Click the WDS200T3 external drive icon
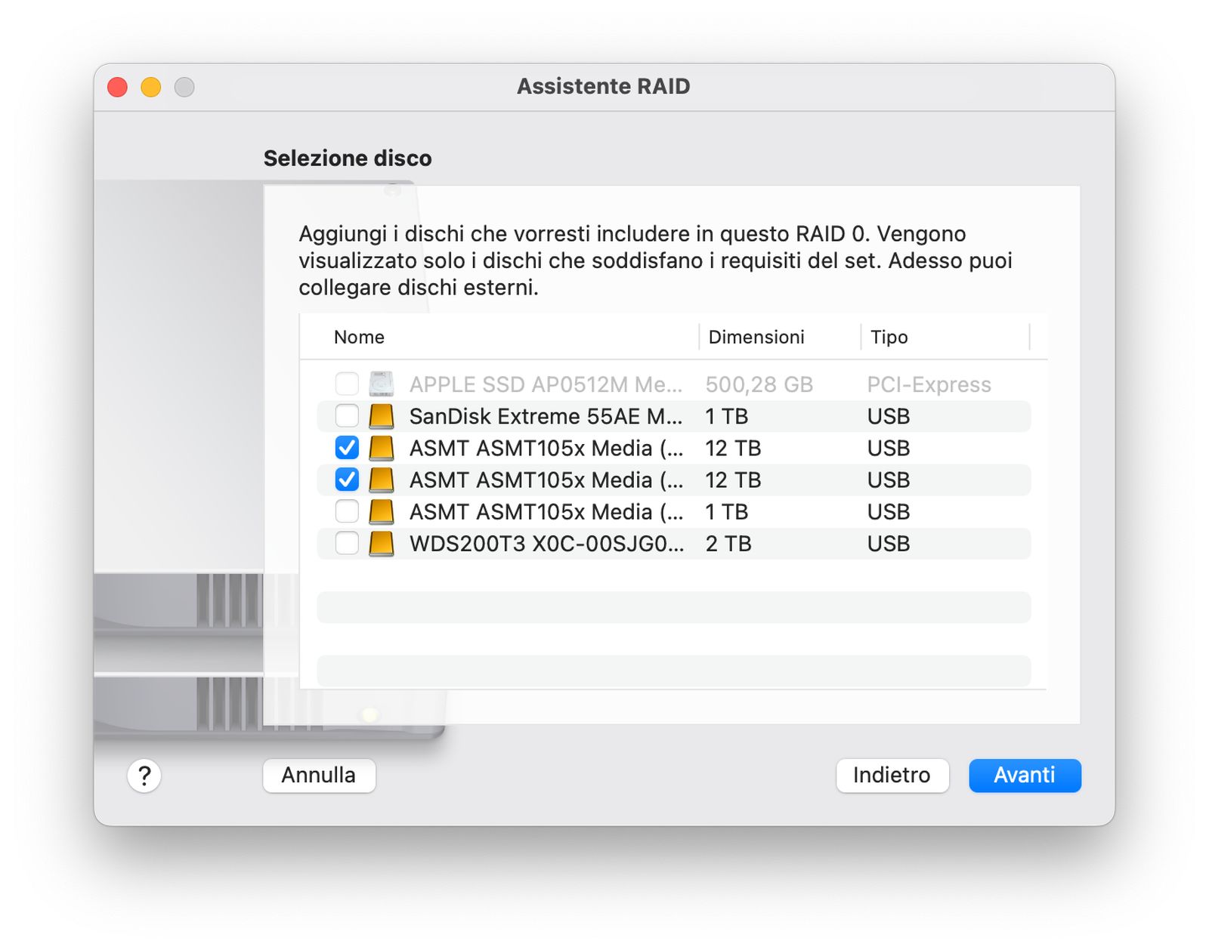Image resolution: width=1209 pixels, height=950 pixels. 382,544
